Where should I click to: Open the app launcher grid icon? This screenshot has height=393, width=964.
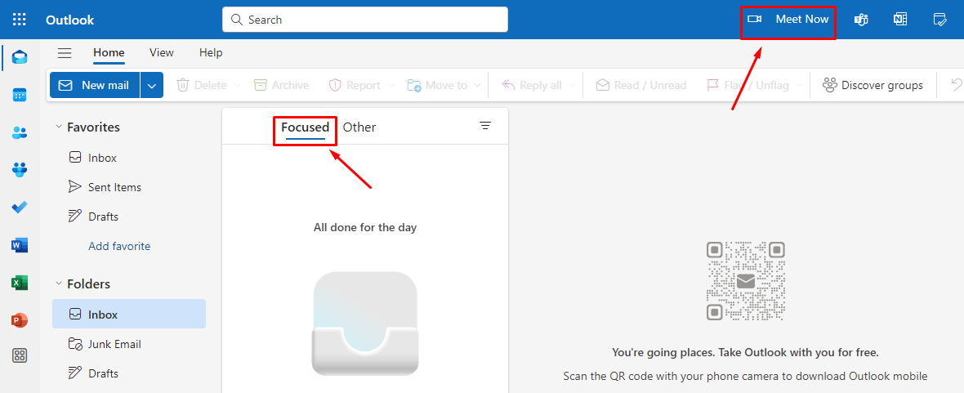[20, 20]
